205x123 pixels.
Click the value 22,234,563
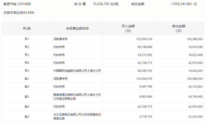(195, 117)
